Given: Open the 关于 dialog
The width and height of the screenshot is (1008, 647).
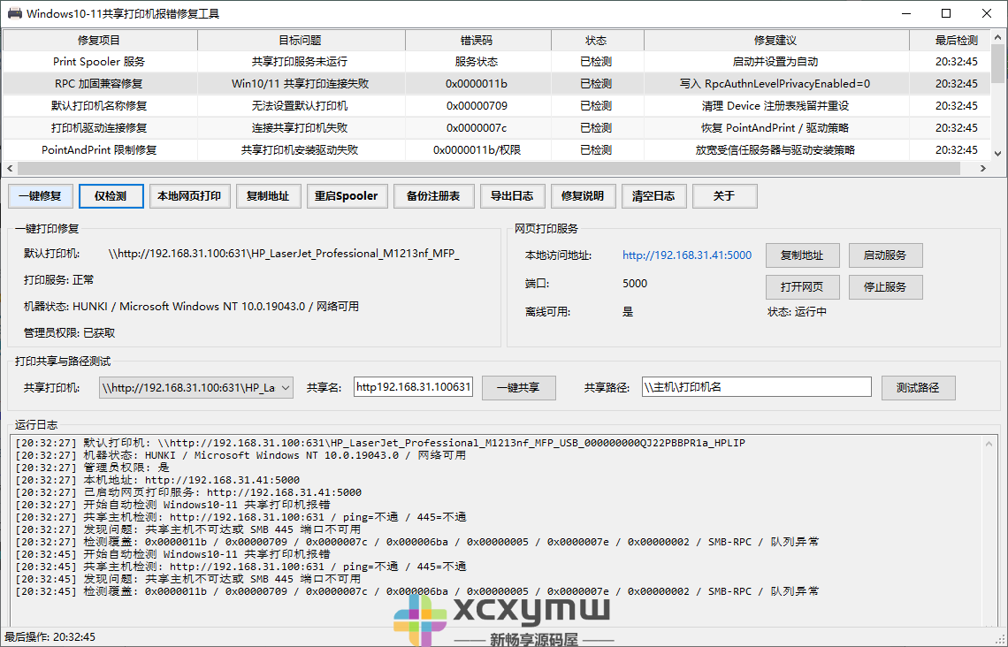Looking at the screenshot, I should 724,196.
